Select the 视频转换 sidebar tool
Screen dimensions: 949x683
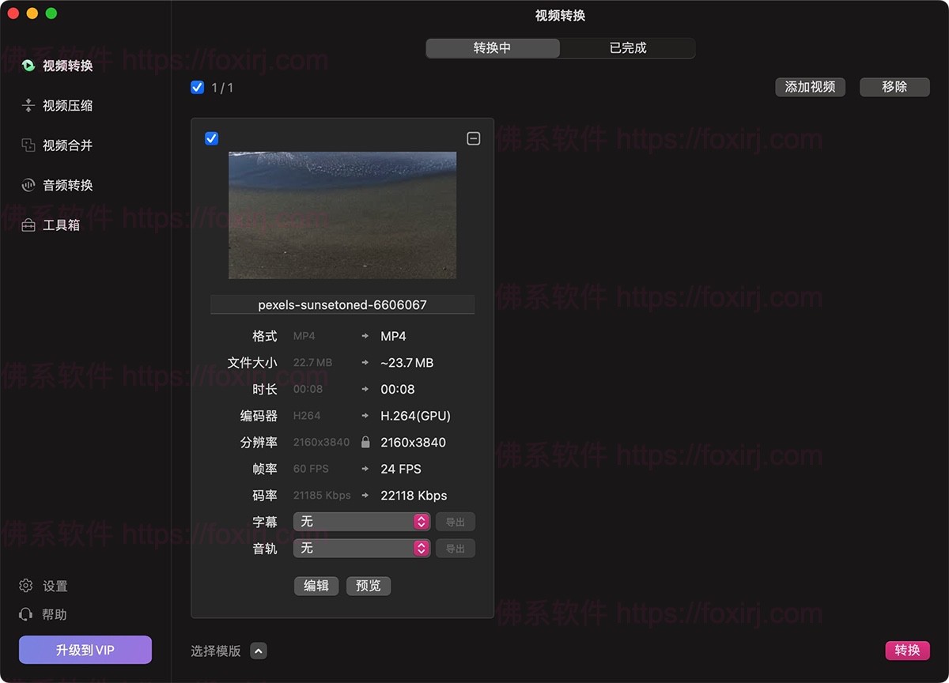pos(59,66)
